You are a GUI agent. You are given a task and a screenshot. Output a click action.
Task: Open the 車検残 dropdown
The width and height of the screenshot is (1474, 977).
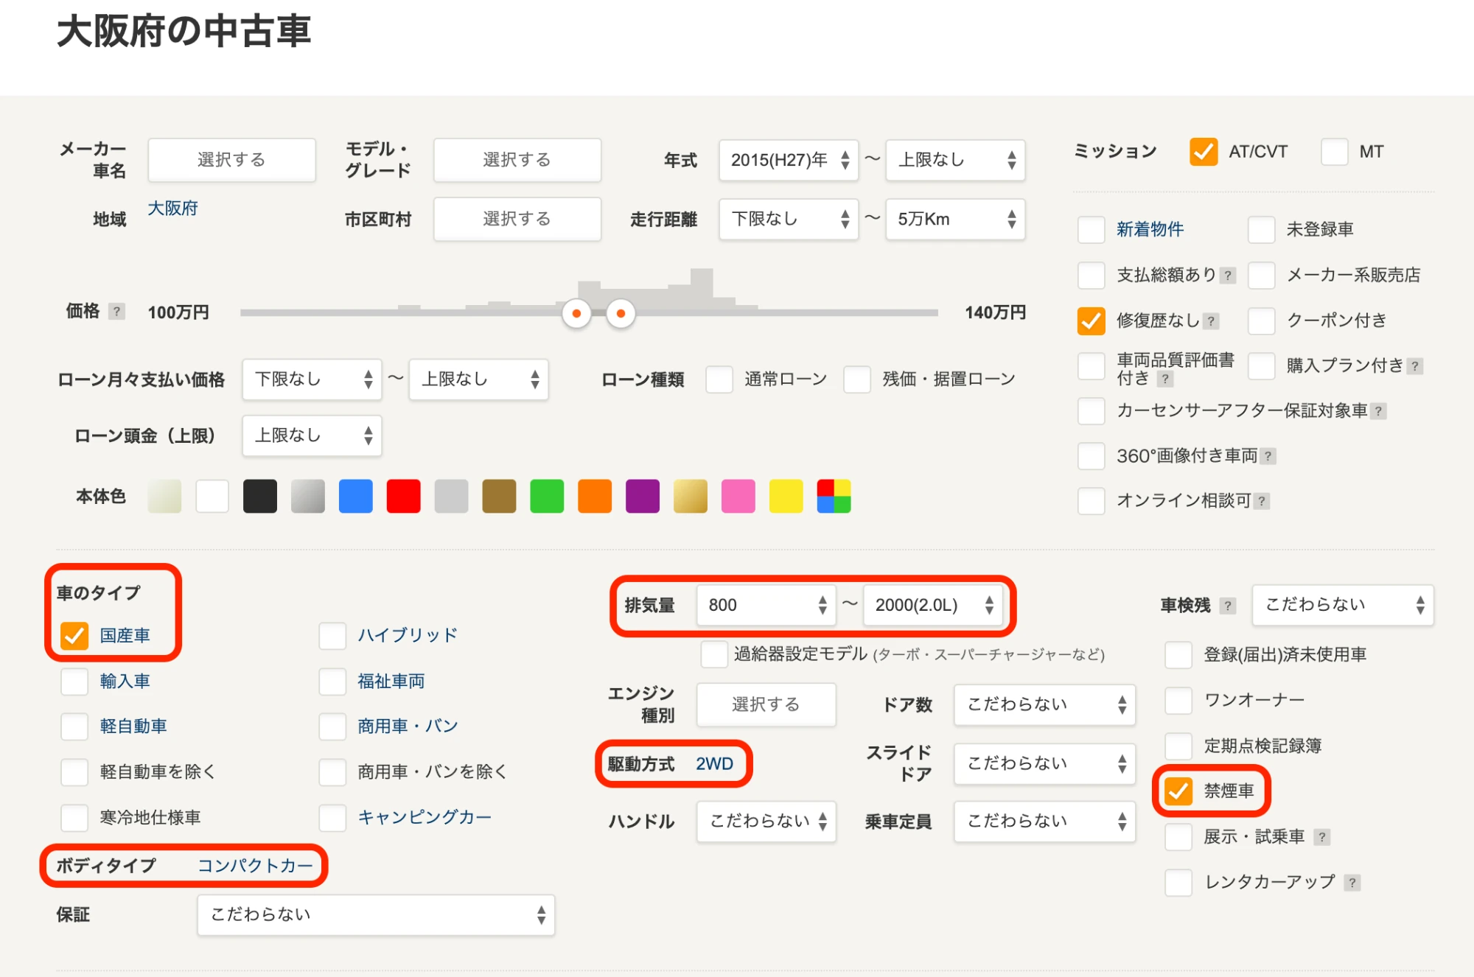click(x=1343, y=605)
